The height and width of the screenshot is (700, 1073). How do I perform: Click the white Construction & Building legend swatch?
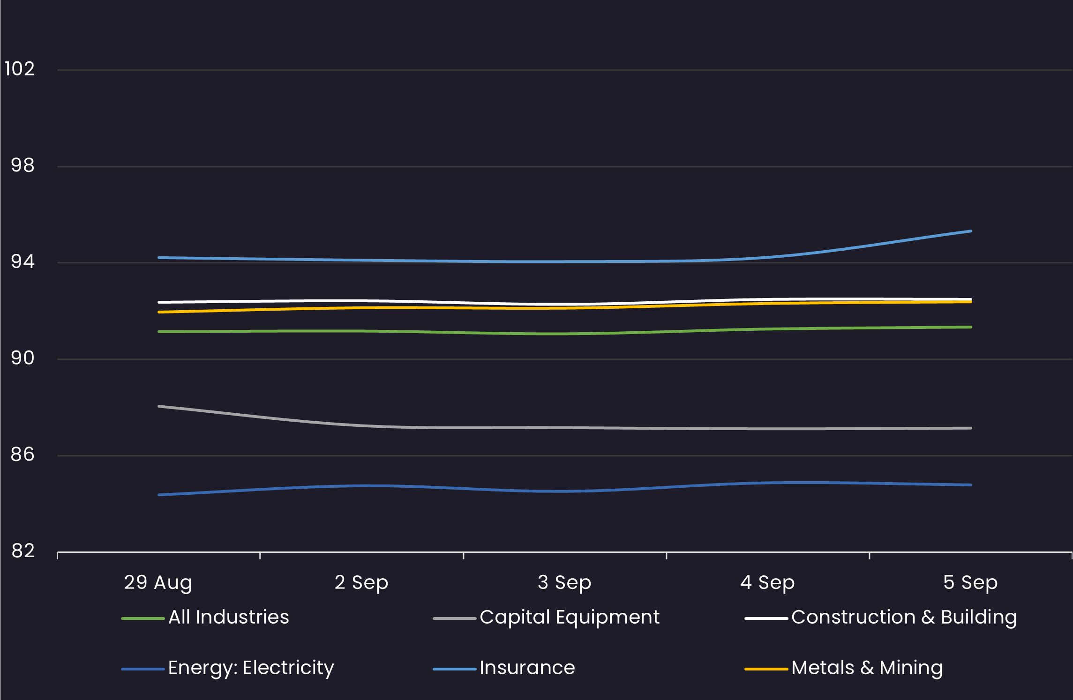[766, 618]
